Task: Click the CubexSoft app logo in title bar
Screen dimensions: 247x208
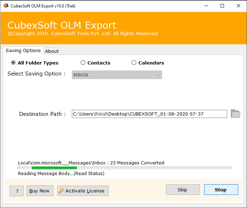Action: (x=6, y=6)
